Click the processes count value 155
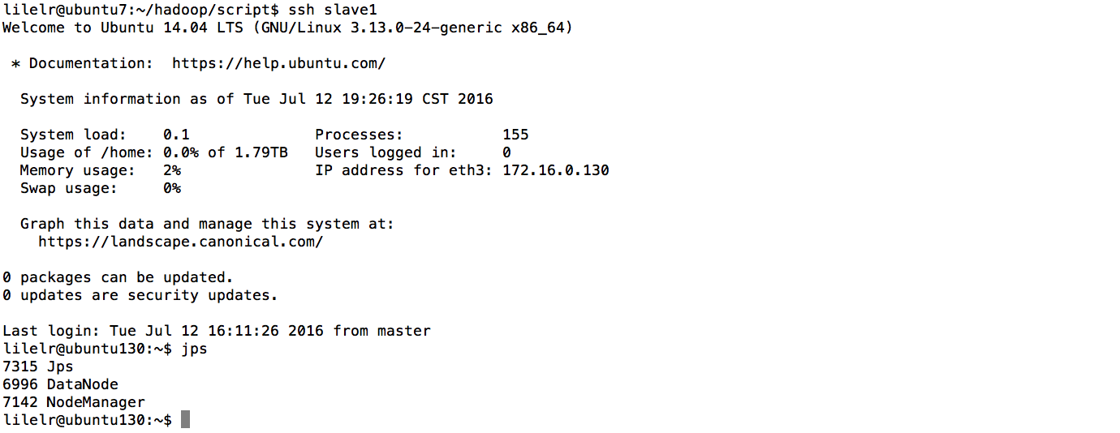 click(515, 135)
